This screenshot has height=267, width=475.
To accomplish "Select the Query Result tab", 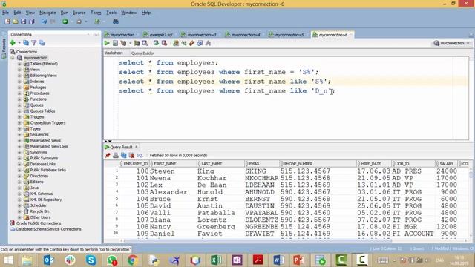I will pyautogui.click(x=121, y=147).
